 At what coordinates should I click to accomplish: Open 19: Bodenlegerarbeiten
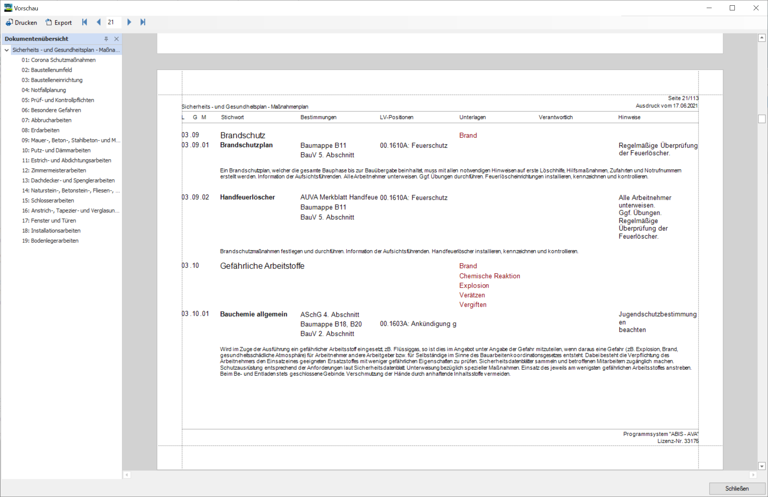[50, 241]
